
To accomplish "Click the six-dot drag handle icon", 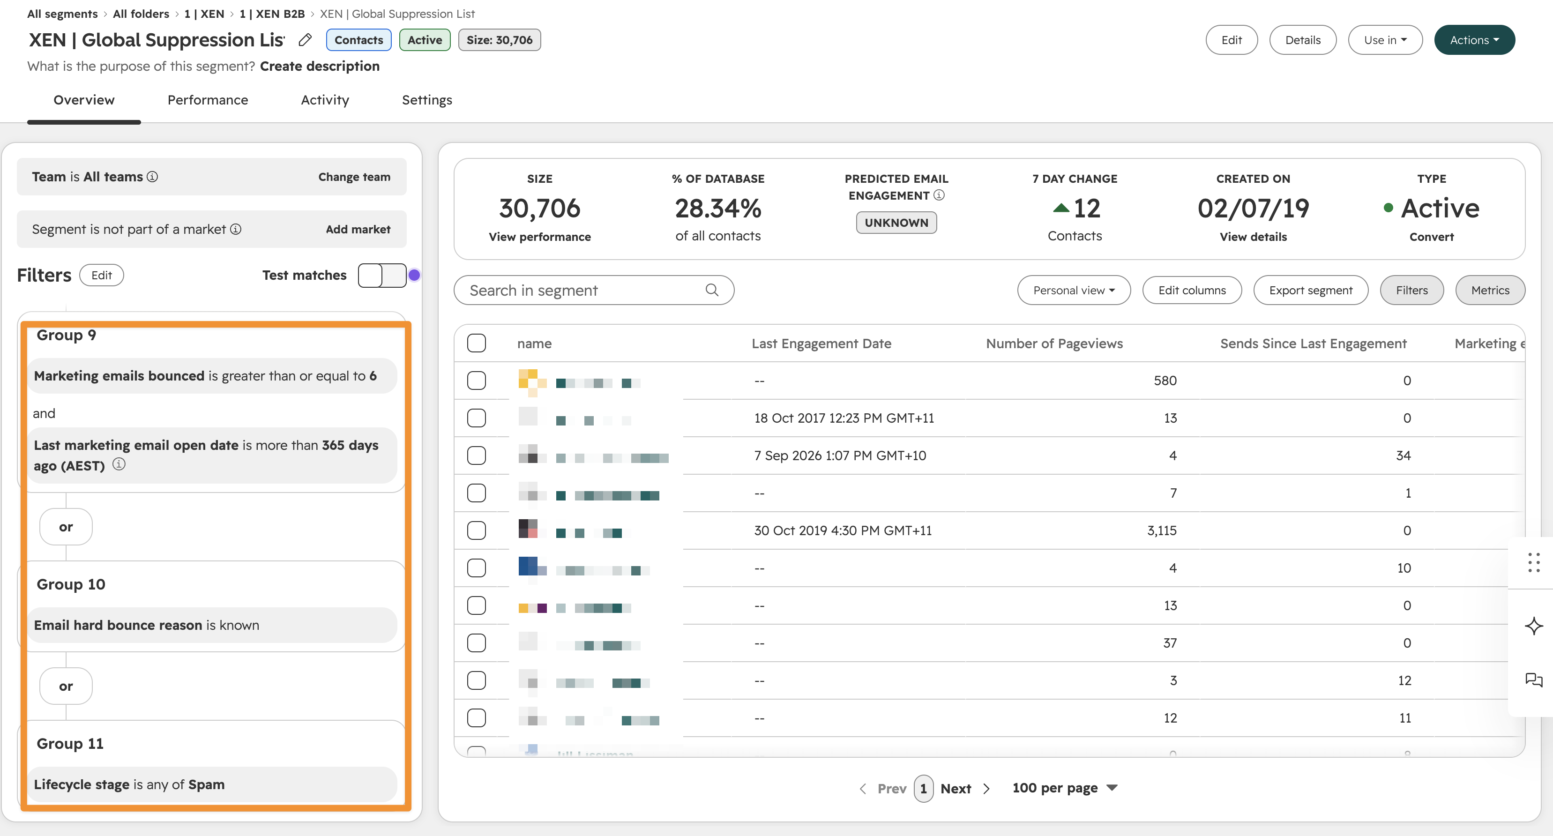I will (x=1534, y=562).
